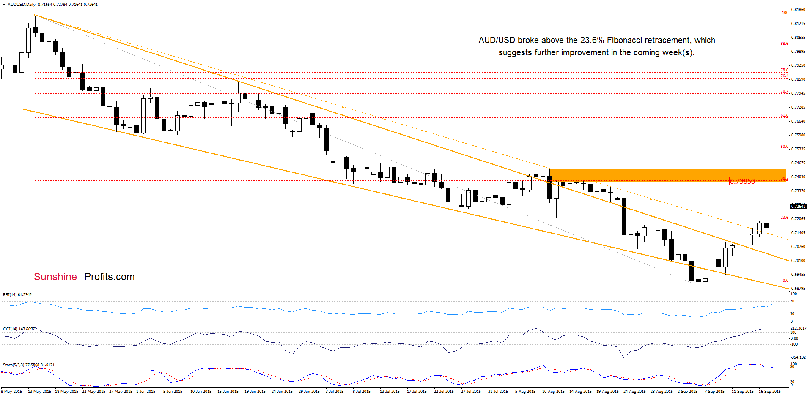The height and width of the screenshot is (395, 807).
Task: Click the 76.4 Fibonacci level label
Action: [785, 76]
